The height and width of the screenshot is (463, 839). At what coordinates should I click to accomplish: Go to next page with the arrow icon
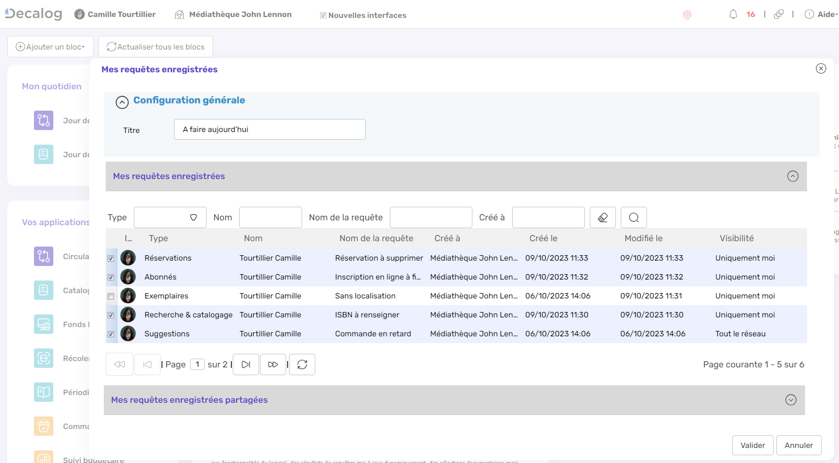coord(245,364)
